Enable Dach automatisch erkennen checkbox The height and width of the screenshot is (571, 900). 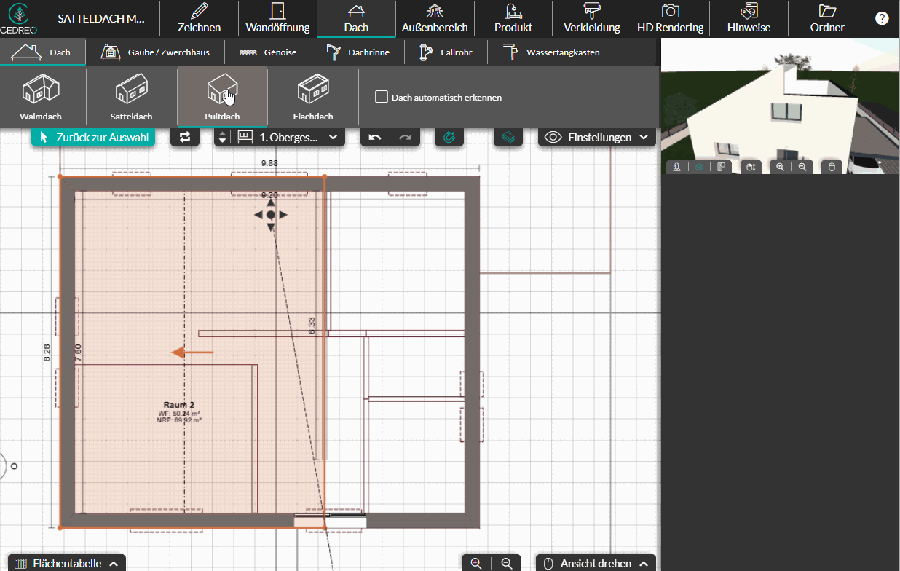coord(381,97)
